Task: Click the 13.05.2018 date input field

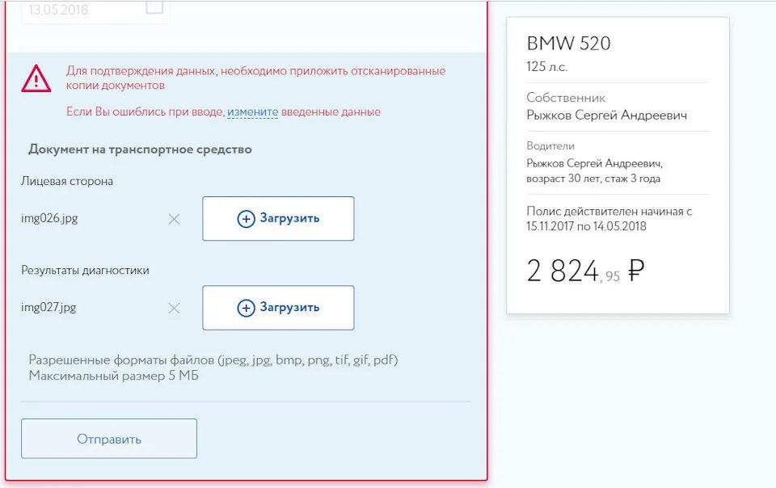Action: click(81, 11)
